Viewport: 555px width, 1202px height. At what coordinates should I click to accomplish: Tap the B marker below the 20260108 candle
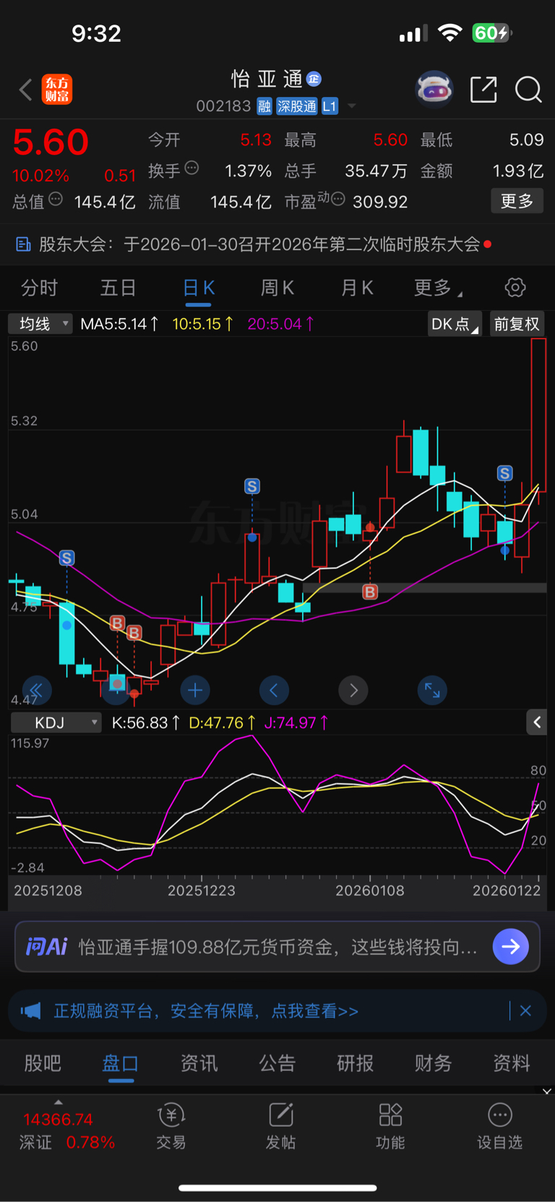coord(370,592)
